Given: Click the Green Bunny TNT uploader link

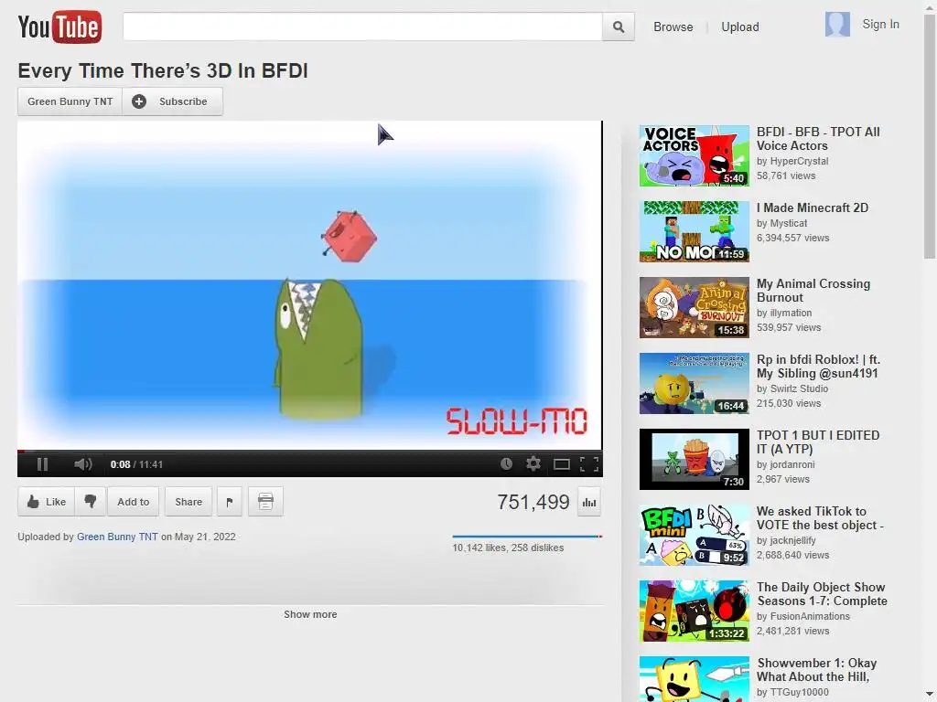Looking at the screenshot, I should 117,537.
